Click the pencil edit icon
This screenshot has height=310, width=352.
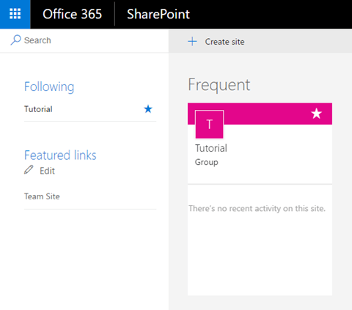[29, 170]
